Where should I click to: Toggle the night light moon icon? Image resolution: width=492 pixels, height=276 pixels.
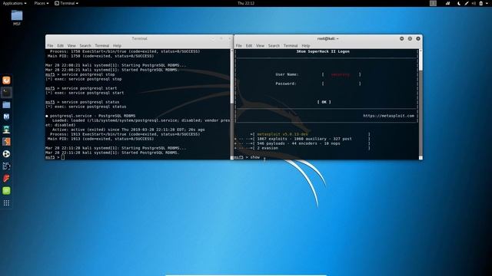click(x=459, y=3)
